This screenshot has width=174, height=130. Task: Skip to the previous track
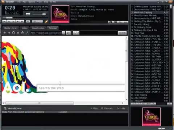click(x=4, y=22)
